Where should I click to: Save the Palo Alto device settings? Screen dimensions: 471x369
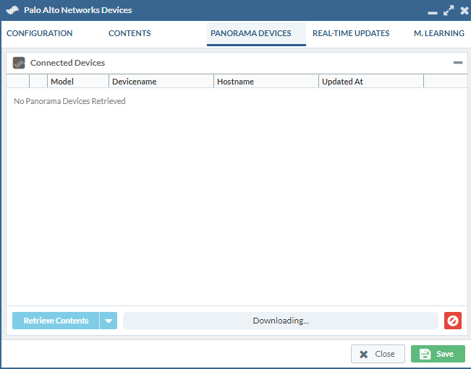click(438, 354)
